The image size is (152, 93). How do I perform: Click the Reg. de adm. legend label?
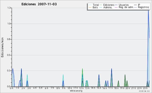(x=126, y=7)
